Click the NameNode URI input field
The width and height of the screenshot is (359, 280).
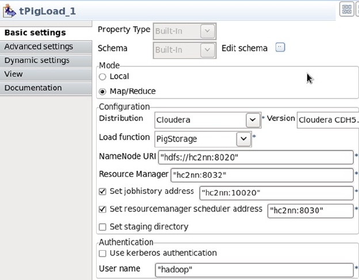[x=255, y=157]
